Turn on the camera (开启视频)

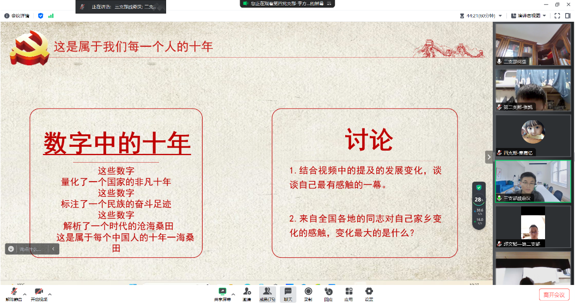coord(39,293)
